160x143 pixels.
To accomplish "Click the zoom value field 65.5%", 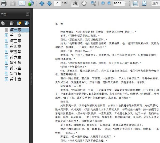I will click(x=119, y=3).
